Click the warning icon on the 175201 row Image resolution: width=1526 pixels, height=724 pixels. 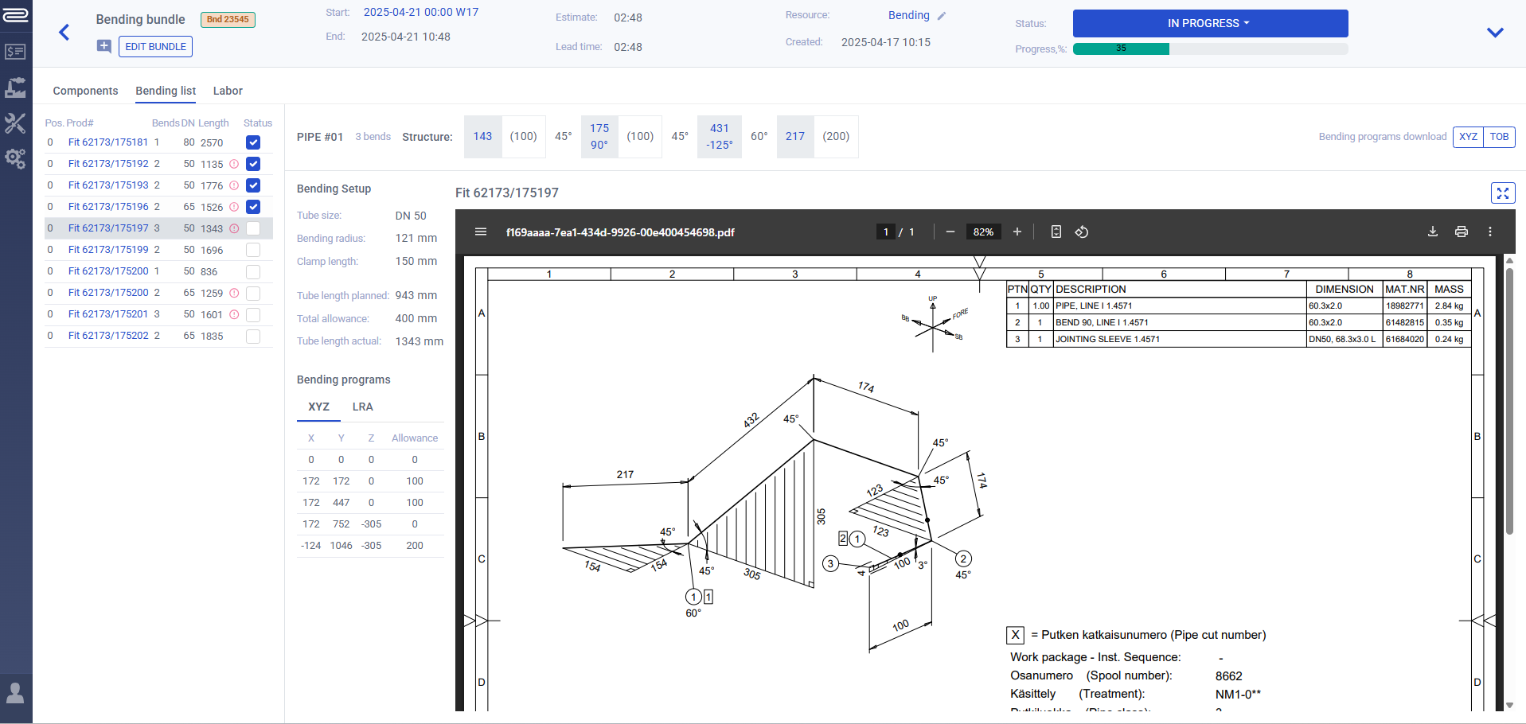[234, 314]
